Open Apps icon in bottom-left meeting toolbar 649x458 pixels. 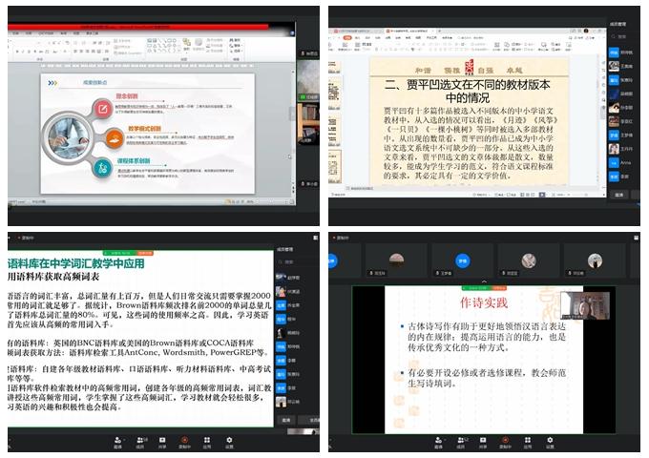pos(207,443)
